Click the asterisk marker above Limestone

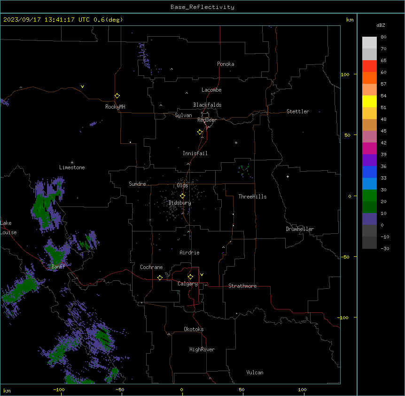pos(72,163)
